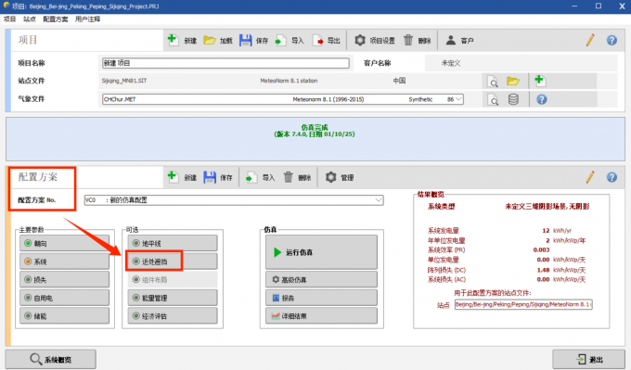The width and height of the screenshot is (631, 370).
Task: Add new site with green plus icon
Action: point(539,81)
